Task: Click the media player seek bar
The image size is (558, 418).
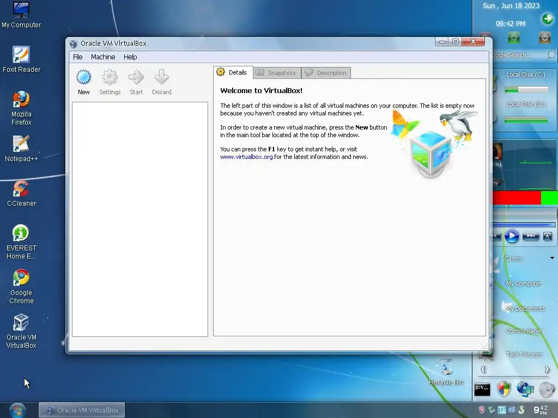Action: coord(525,224)
